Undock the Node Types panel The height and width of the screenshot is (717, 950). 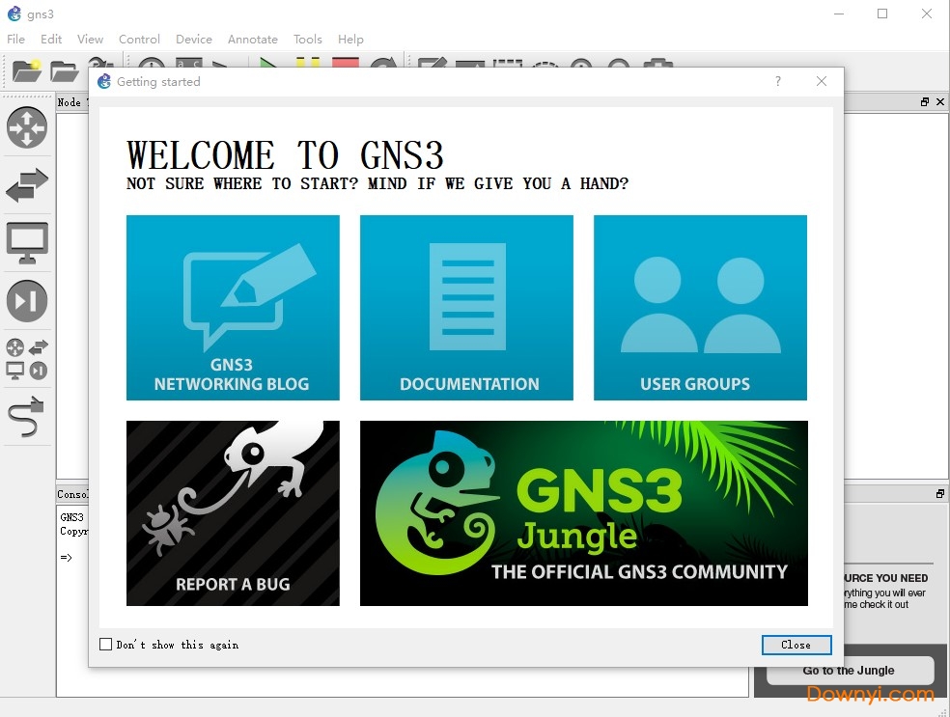tap(924, 101)
